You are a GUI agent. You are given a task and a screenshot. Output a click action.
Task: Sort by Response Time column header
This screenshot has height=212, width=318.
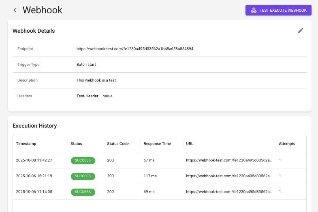[x=157, y=144]
